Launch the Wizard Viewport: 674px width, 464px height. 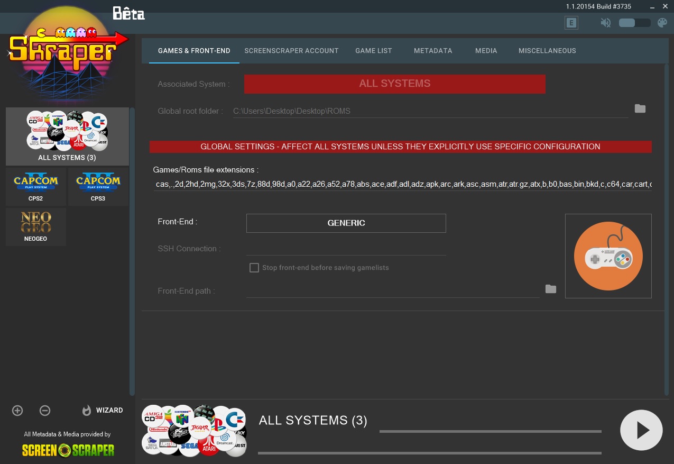pyautogui.click(x=103, y=411)
